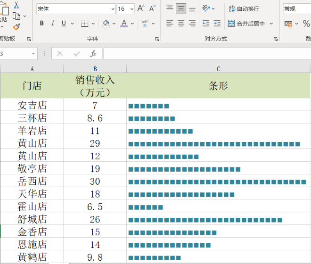The image size is (311, 264).
Task: Apply the font color letter A
Action: (x=124, y=23)
